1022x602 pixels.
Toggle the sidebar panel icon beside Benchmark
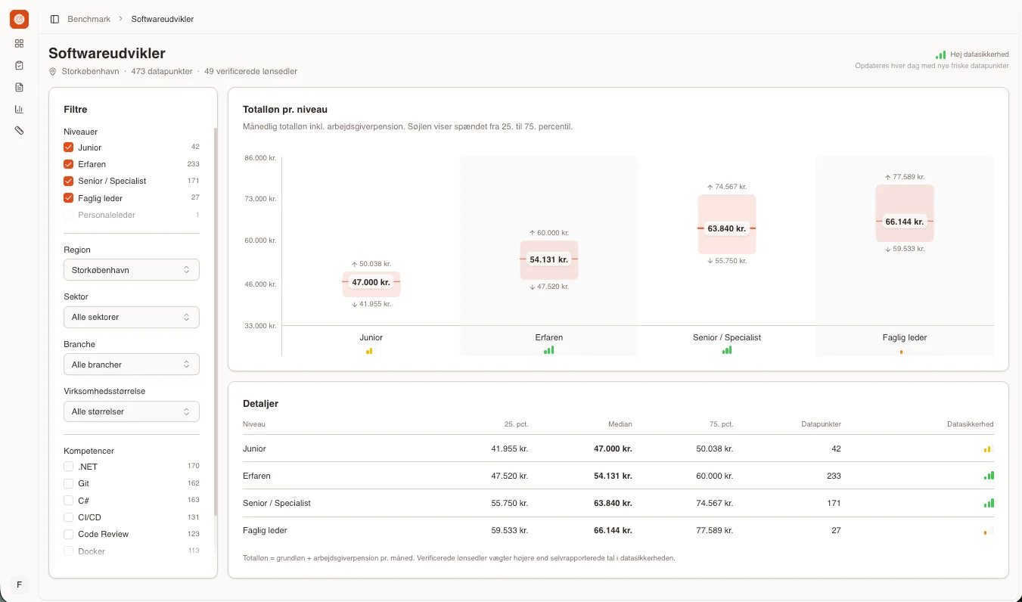[x=54, y=19]
